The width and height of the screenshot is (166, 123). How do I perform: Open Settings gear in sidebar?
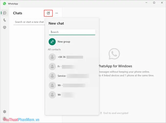[x=5, y=111]
